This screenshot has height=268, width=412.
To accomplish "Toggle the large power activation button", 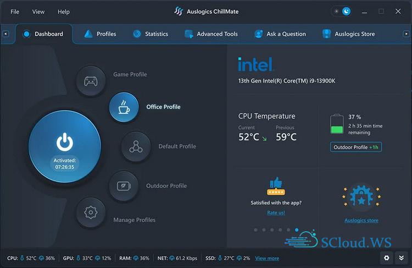I will click(64, 143).
